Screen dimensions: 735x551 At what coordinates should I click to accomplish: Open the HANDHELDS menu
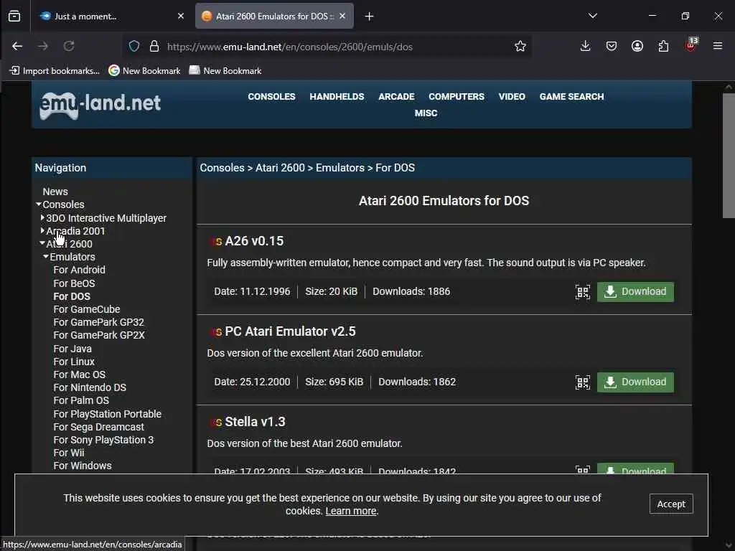pos(337,97)
